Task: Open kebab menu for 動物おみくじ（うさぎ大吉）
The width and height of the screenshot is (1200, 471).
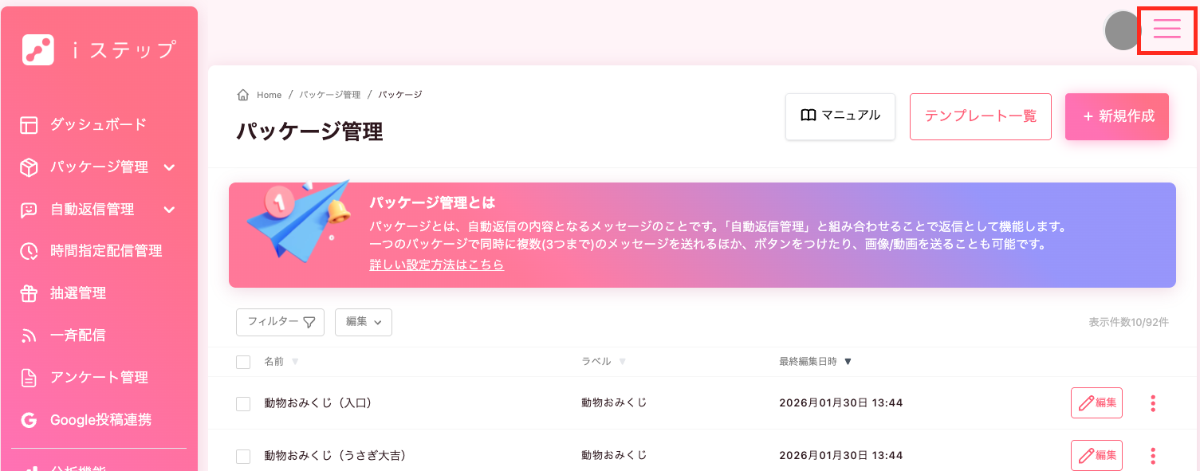Action: 1153,456
